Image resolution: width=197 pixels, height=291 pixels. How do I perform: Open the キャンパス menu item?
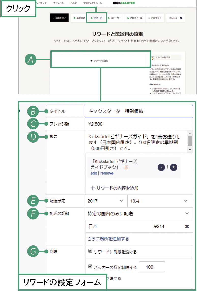click(58, 3)
